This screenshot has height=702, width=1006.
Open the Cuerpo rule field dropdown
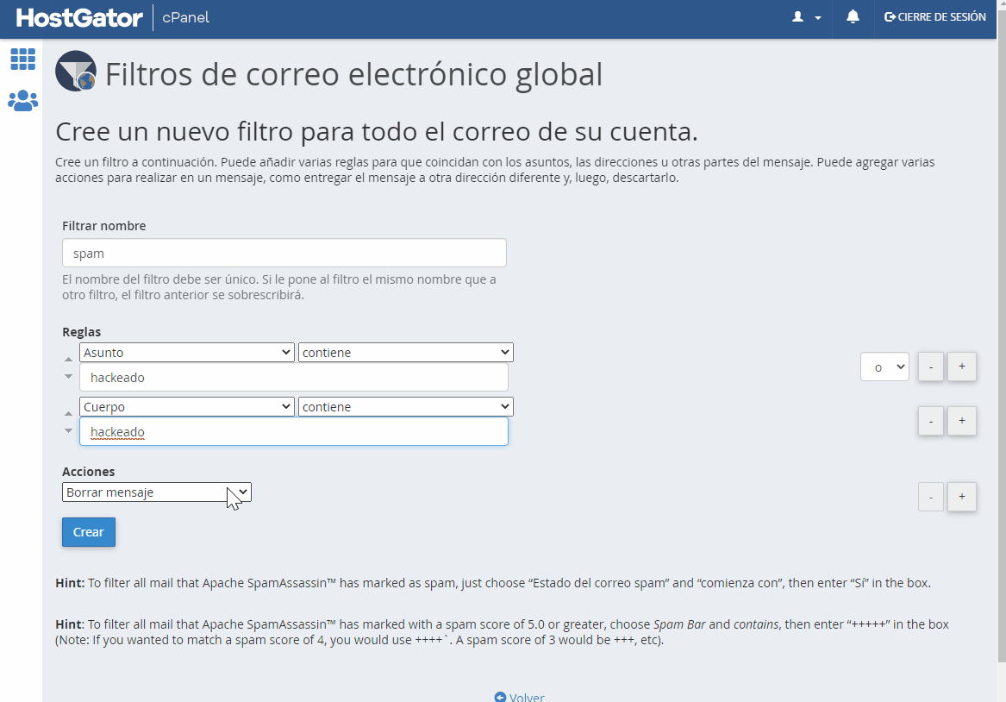tap(187, 407)
